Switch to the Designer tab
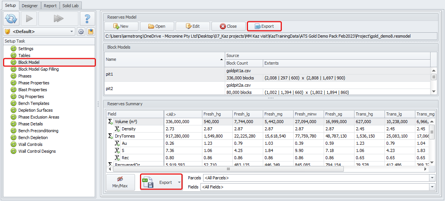Image resolution: width=445 pixels, height=201 pixels. click(30, 6)
